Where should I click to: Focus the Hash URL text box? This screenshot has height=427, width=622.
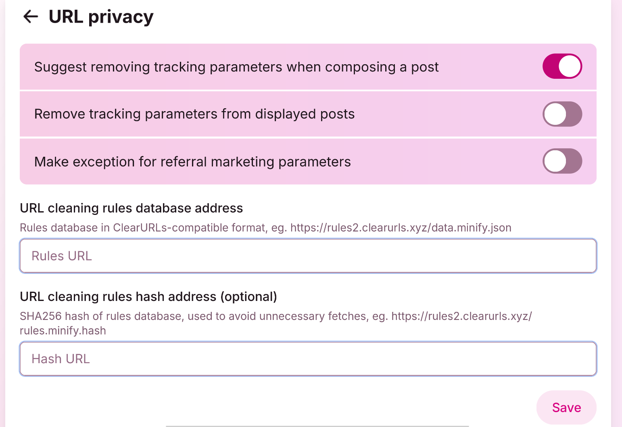click(308, 359)
